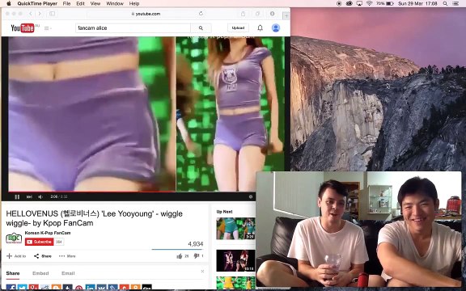The width and height of the screenshot is (466, 291).
Task: Switch to the Email tab
Action: [x=68, y=273]
